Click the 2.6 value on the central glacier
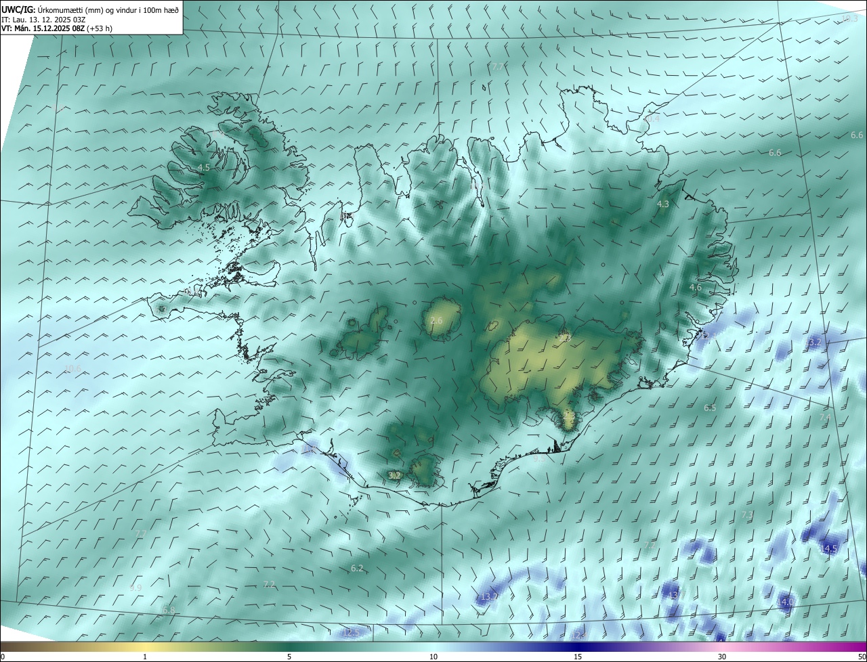 pyautogui.click(x=436, y=320)
